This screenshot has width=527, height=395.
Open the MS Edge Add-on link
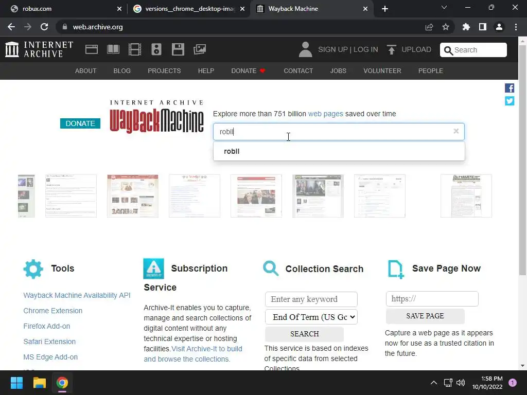coord(50,357)
